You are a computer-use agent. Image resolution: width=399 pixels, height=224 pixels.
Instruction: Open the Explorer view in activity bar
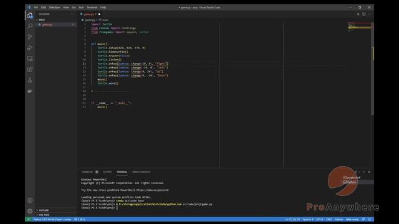click(30, 16)
